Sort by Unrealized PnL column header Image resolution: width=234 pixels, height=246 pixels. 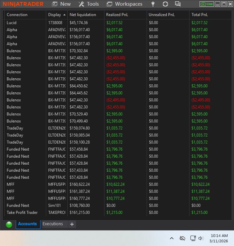click(168, 15)
